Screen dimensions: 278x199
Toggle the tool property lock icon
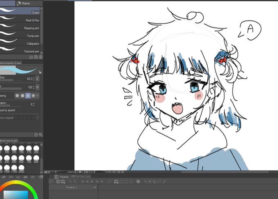[x=40, y=72]
